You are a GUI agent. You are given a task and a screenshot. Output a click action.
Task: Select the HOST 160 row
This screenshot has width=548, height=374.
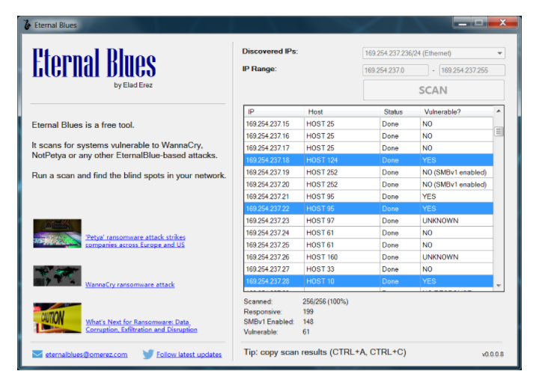pyautogui.click(x=369, y=257)
